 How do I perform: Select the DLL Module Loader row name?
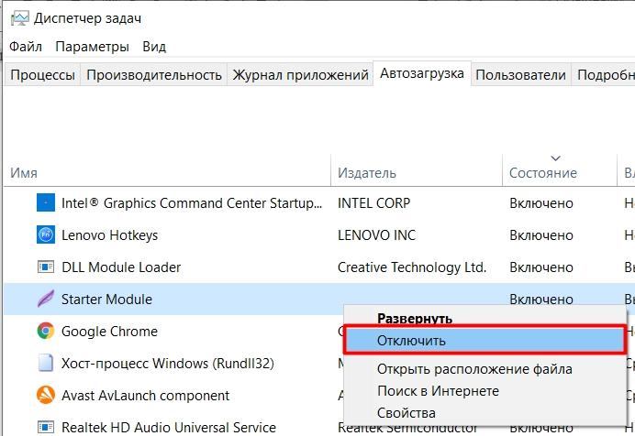(121, 267)
